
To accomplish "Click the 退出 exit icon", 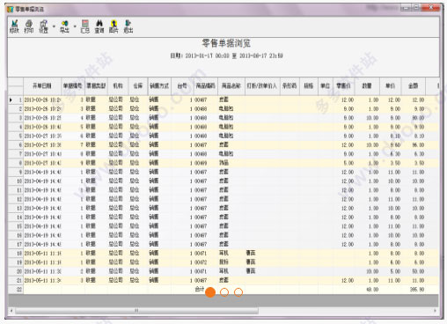I will point(128,26).
